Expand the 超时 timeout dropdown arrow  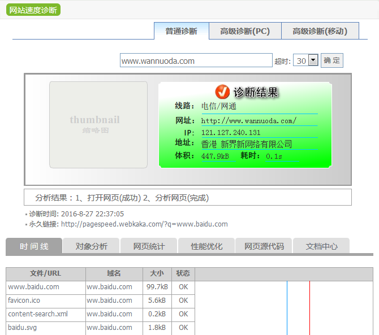click(x=313, y=60)
